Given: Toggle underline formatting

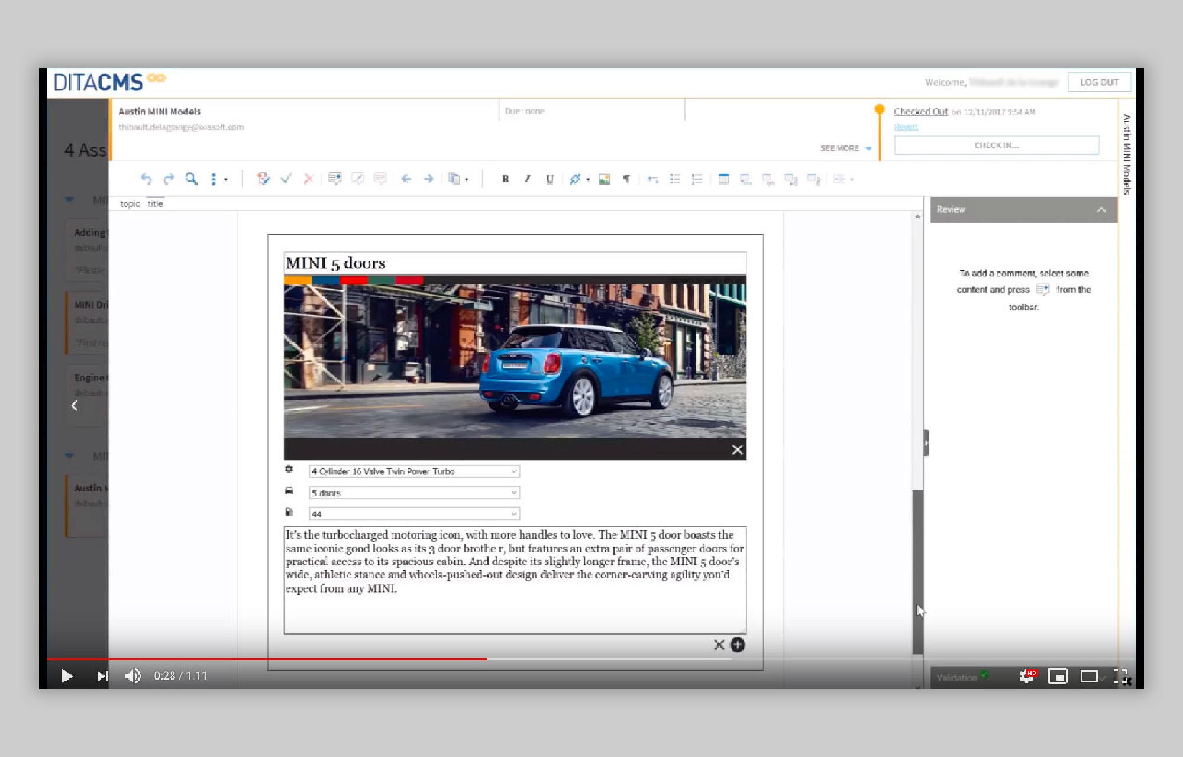Looking at the screenshot, I should coord(550,179).
